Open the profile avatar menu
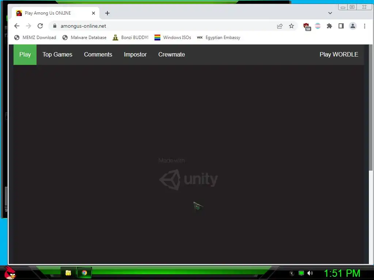The width and height of the screenshot is (374, 280). pyautogui.click(x=353, y=26)
